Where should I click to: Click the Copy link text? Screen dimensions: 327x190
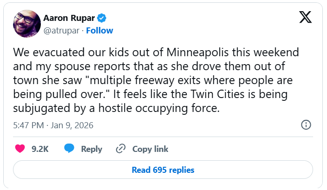tap(150, 149)
